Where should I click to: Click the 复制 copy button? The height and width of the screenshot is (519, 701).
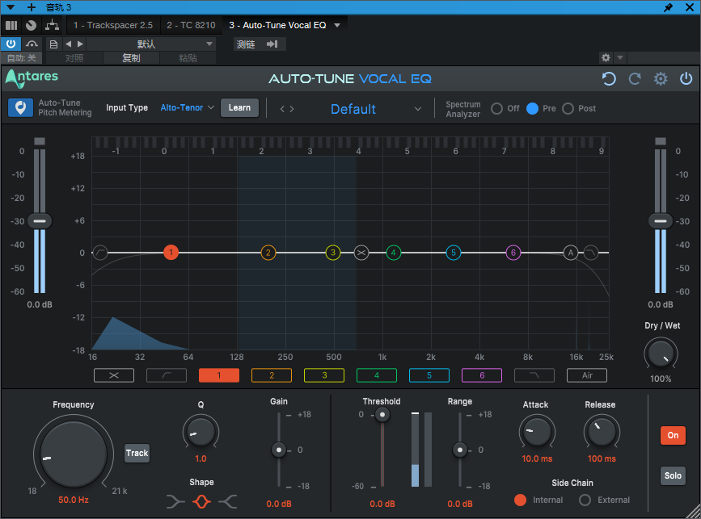tap(132, 58)
